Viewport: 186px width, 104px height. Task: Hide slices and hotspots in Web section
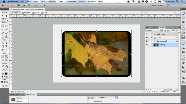(3, 60)
